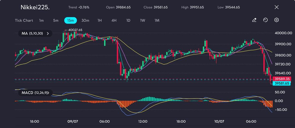Image resolution: width=295 pixels, height=128 pixels.
Task: Click the cyan 39581.65 price tag
Action: pos(282,83)
